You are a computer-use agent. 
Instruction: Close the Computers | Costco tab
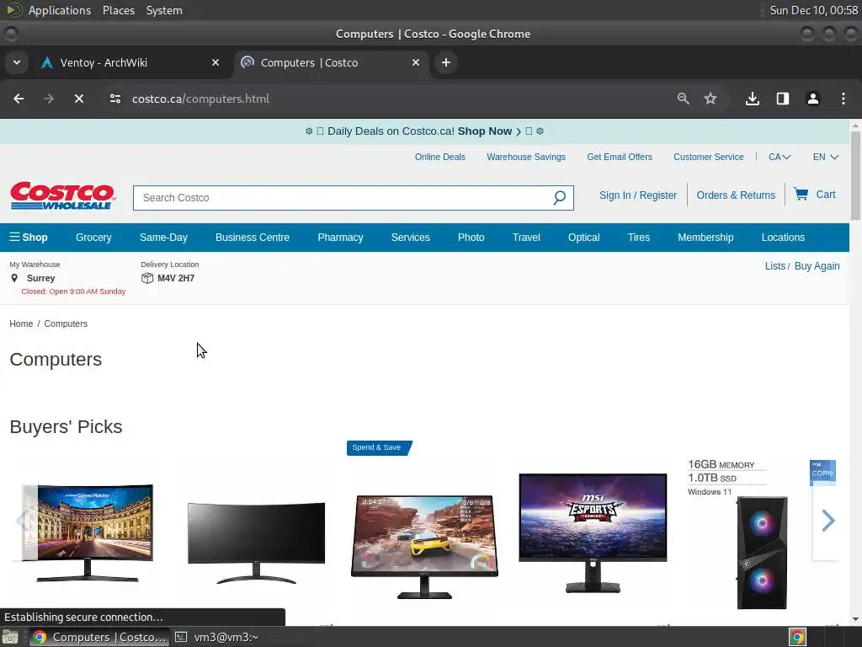pyautogui.click(x=416, y=62)
